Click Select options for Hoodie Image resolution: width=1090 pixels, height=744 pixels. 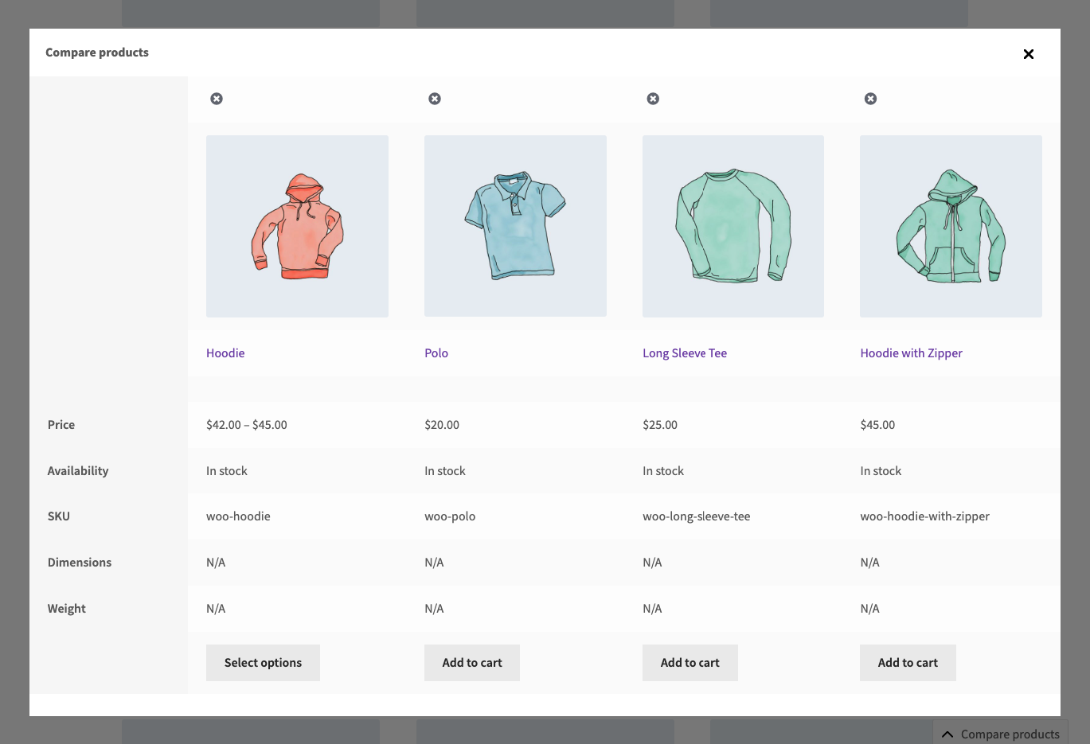pyautogui.click(x=263, y=663)
